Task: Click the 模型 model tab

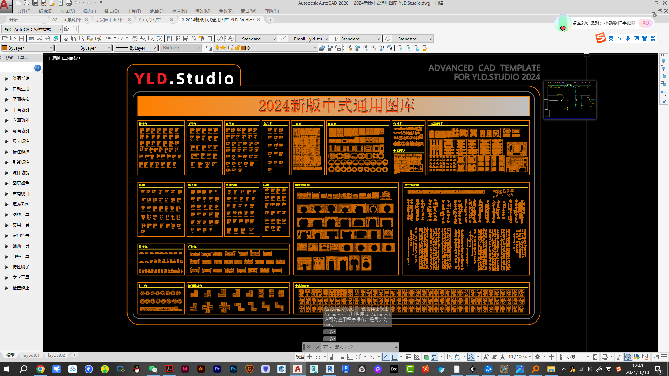Action: coord(10,355)
